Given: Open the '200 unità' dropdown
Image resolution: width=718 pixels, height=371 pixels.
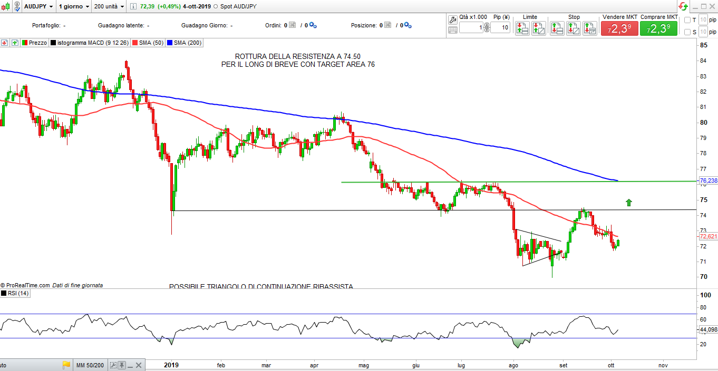Looking at the screenshot, I should (109, 6).
